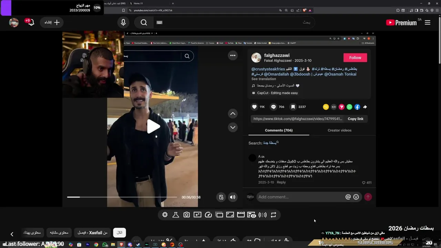Open the three-dot more options button
Viewport: 441px width, 248px height.
click(x=233, y=55)
